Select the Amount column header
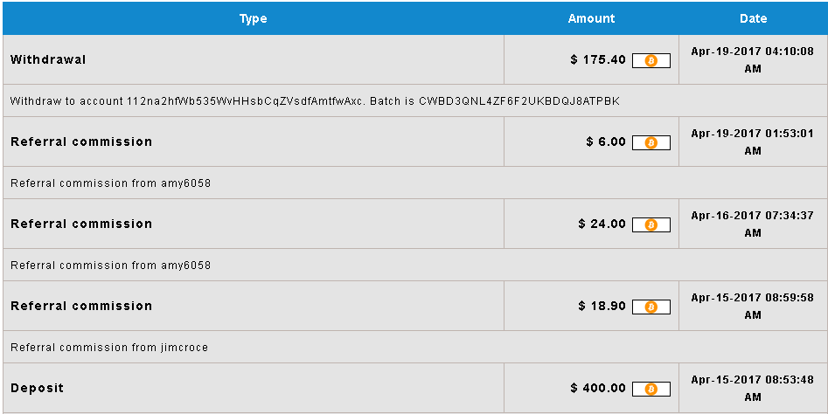The height and width of the screenshot is (414, 828). (591, 18)
